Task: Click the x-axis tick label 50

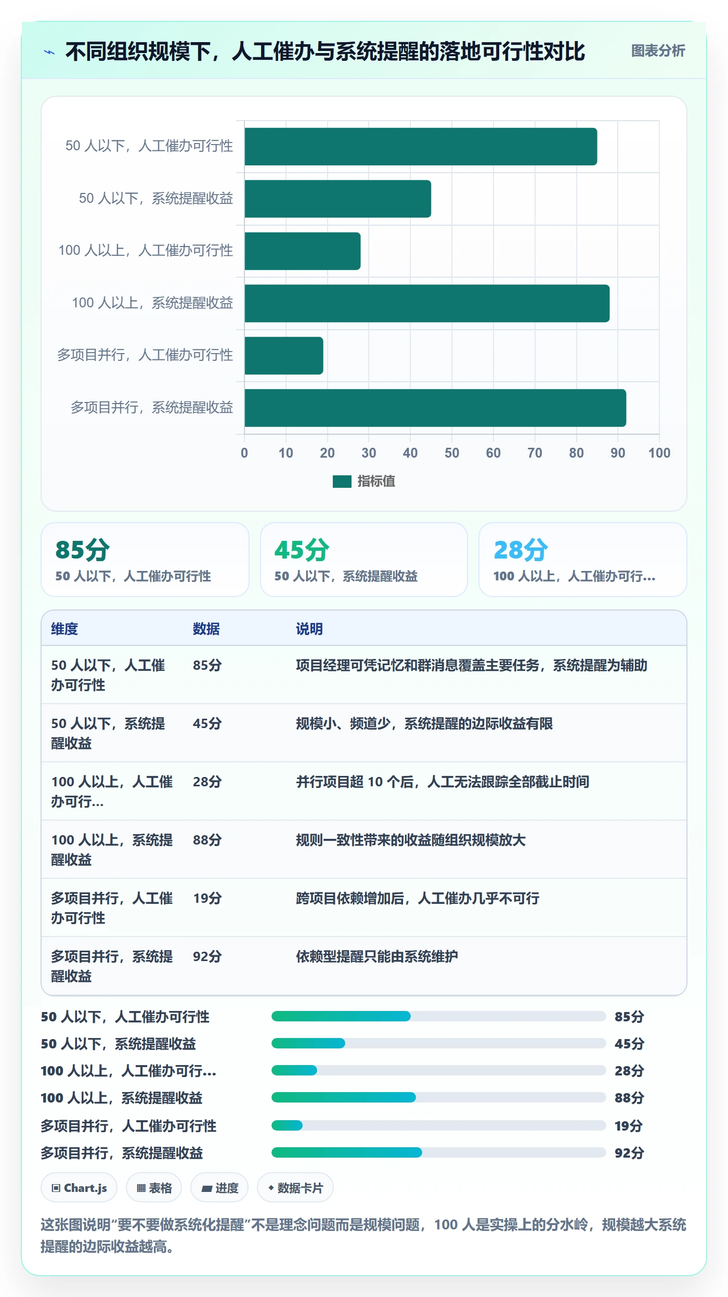Action: [x=452, y=453]
